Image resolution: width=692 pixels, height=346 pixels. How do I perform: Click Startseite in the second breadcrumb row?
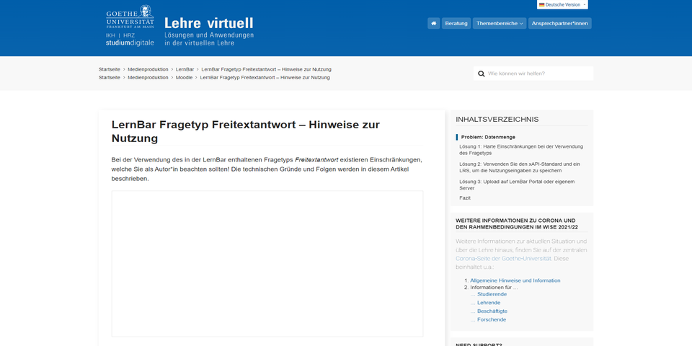click(110, 77)
